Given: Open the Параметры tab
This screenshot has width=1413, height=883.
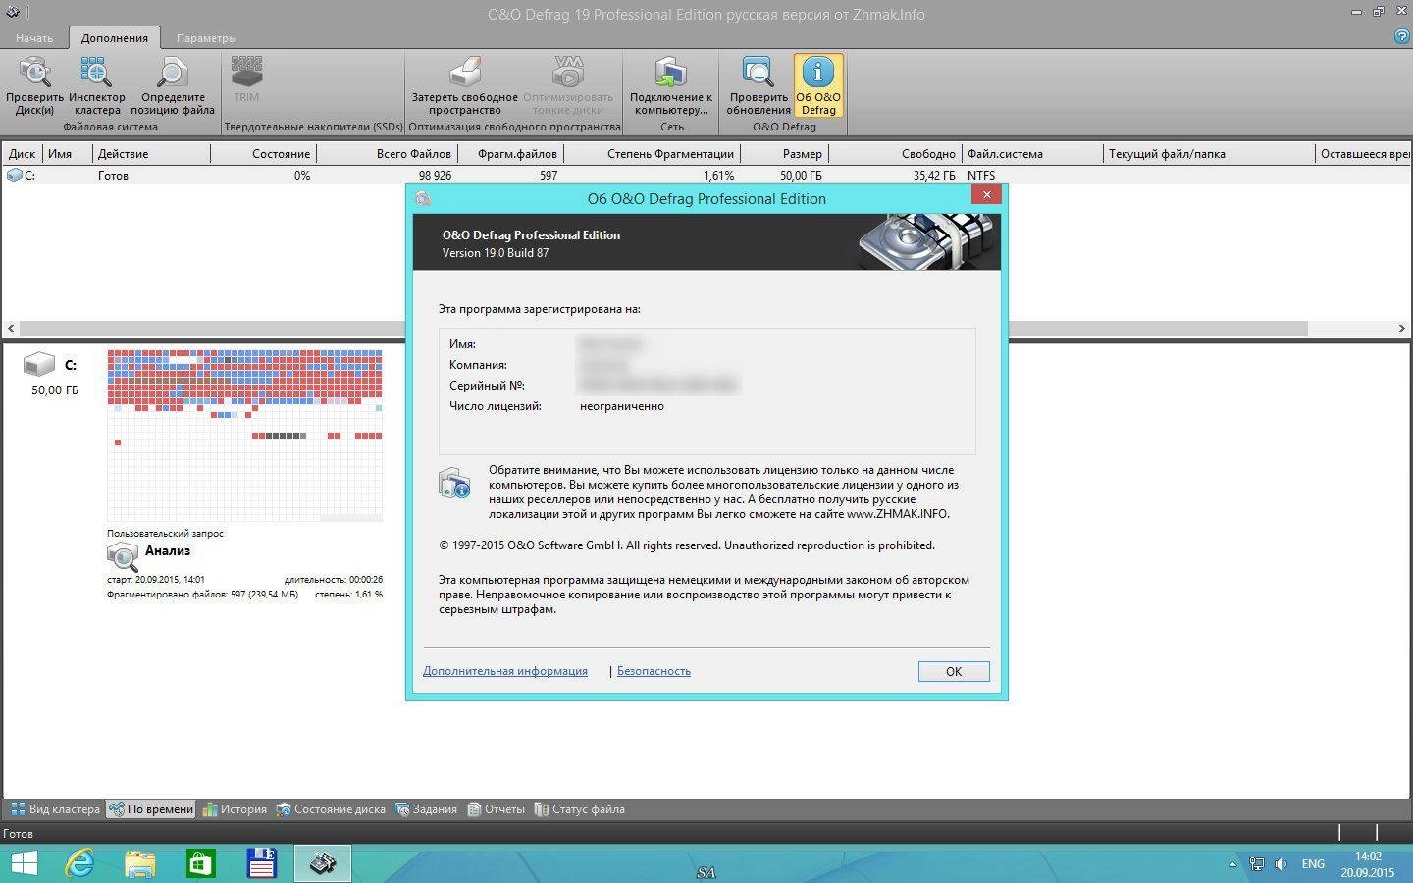Looking at the screenshot, I should point(206,38).
